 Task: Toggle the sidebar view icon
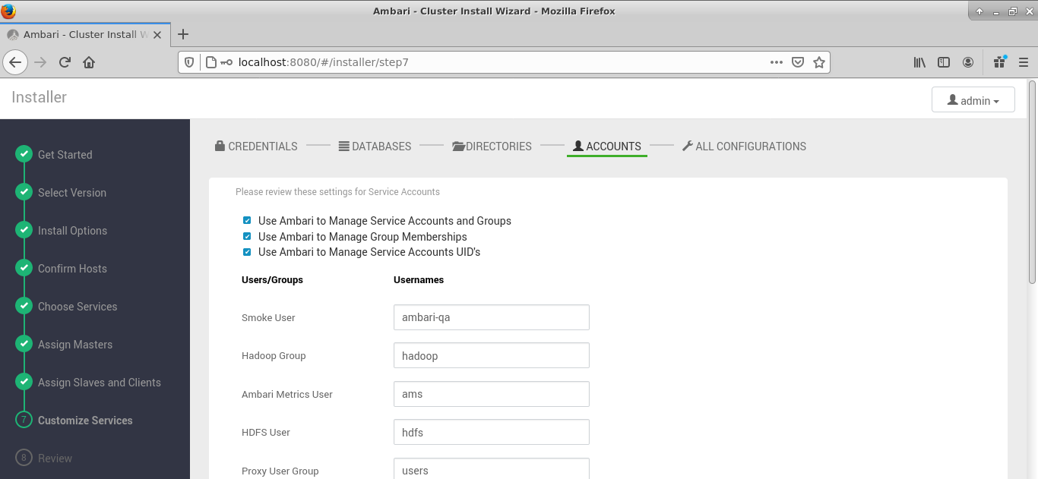tap(944, 62)
